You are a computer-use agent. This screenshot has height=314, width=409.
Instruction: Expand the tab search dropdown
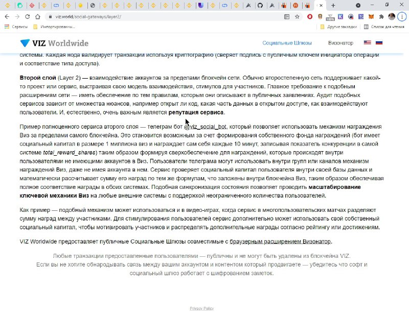(x=358, y=5)
